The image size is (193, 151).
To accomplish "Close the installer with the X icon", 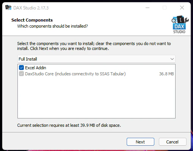I will click(182, 8).
